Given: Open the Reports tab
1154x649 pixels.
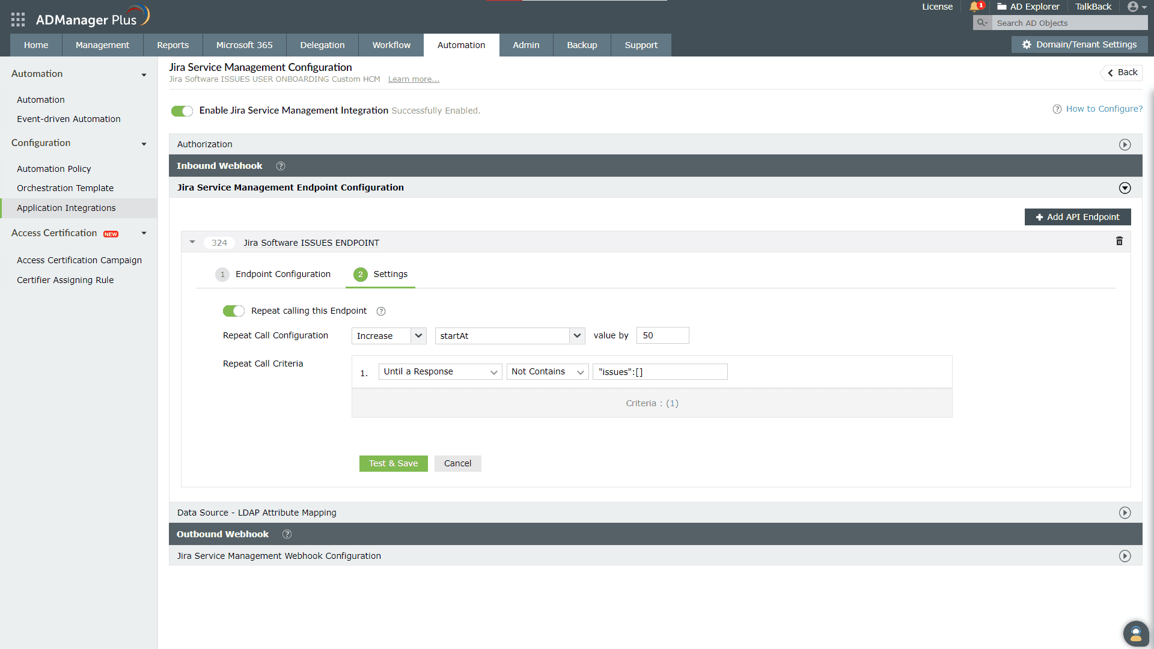Looking at the screenshot, I should pos(173,45).
